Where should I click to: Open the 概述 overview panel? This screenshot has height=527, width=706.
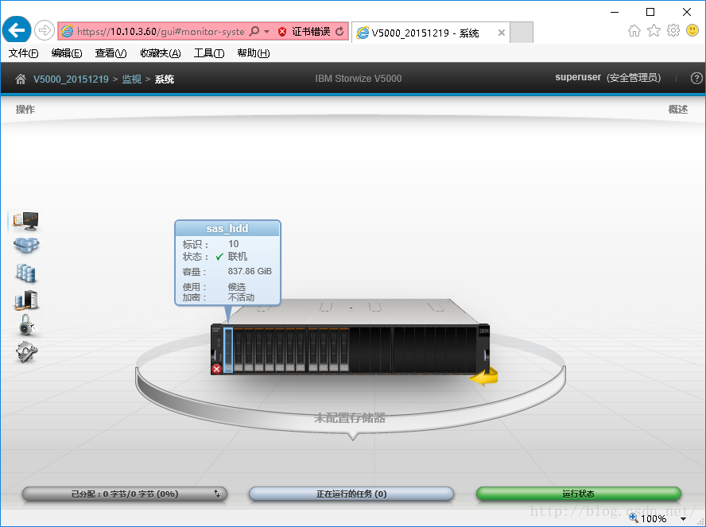tap(677, 110)
